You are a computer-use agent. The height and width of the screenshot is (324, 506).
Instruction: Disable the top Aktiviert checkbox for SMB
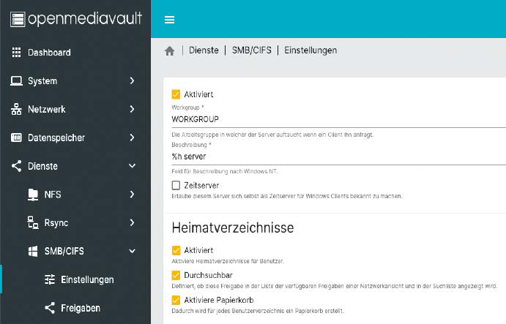pyautogui.click(x=176, y=94)
